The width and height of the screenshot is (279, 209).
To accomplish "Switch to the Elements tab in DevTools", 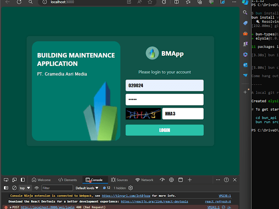I will tap(67, 180).
